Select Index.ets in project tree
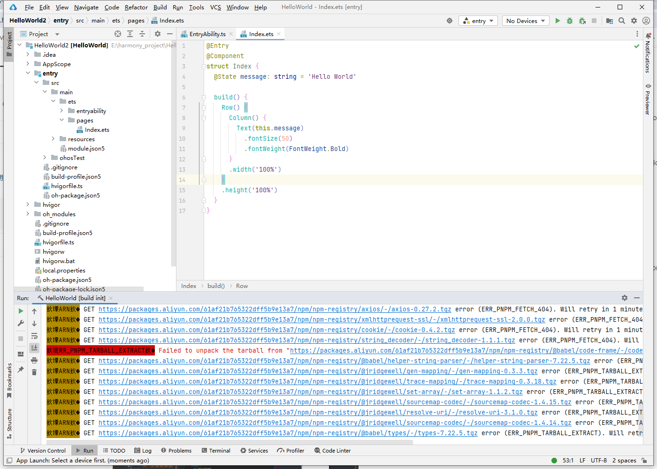This screenshot has width=657, height=469. point(97,129)
